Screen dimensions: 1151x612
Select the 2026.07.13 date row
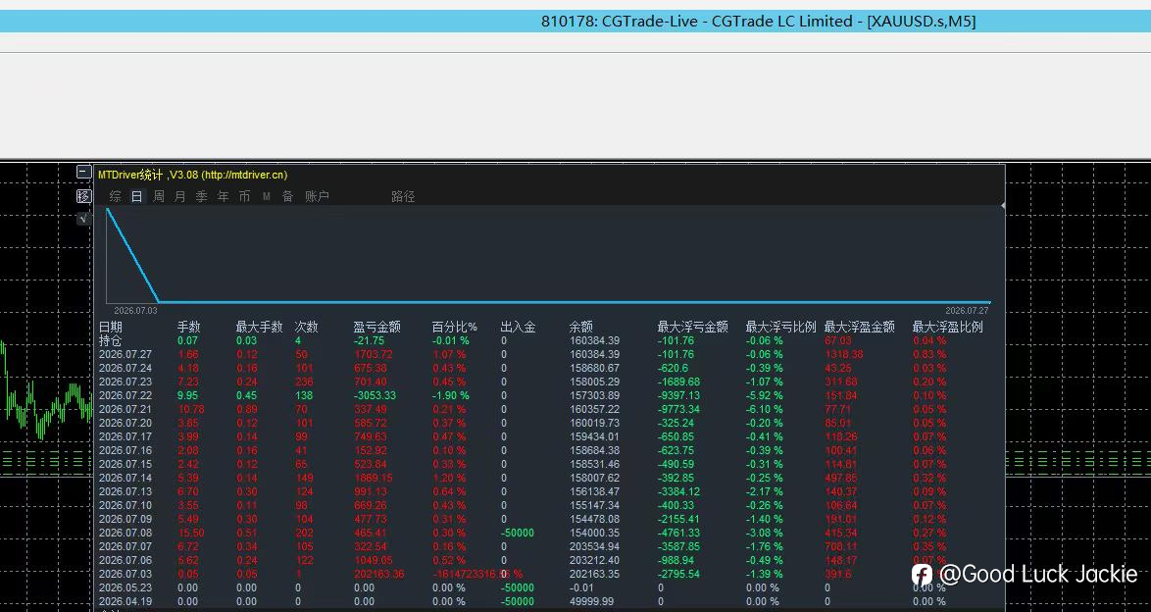point(125,491)
